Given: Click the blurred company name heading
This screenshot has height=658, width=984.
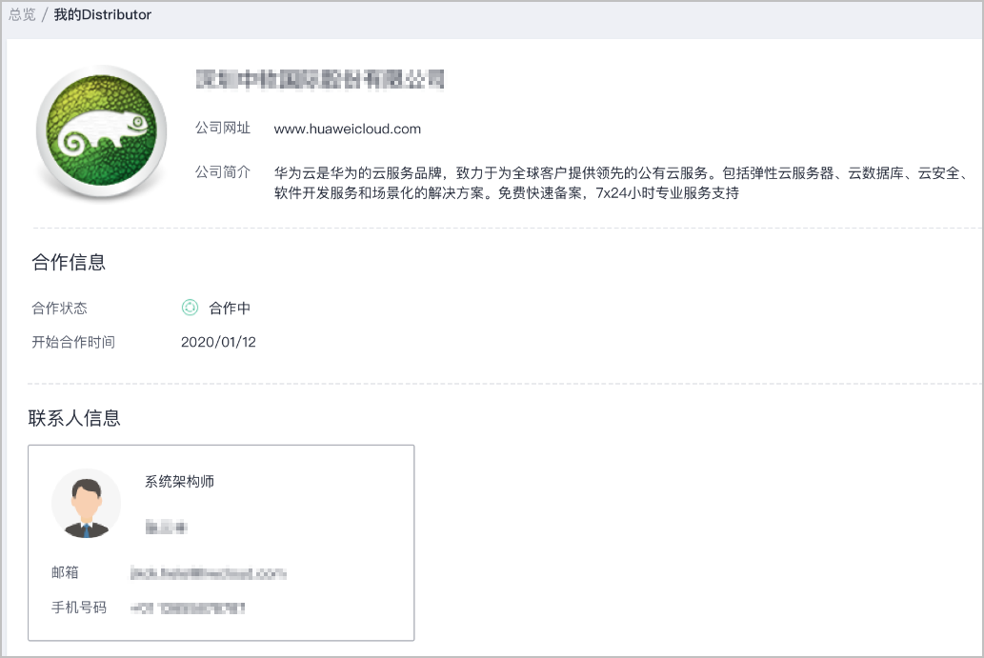Looking at the screenshot, I should click(319, 80).
